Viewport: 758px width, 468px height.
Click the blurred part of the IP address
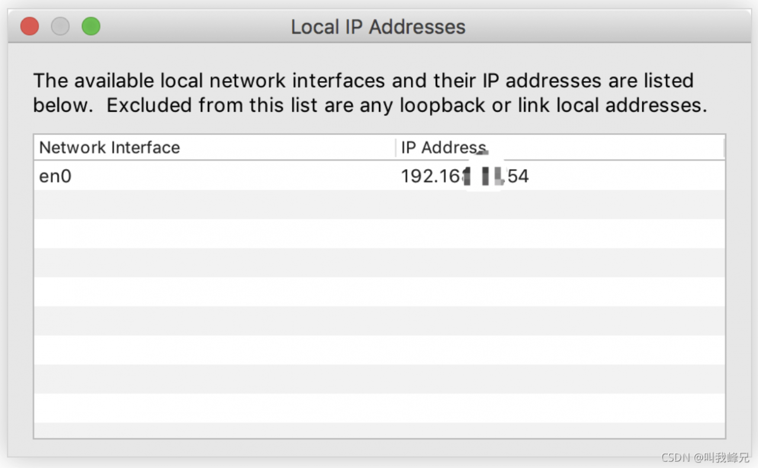tap(484, 176)
